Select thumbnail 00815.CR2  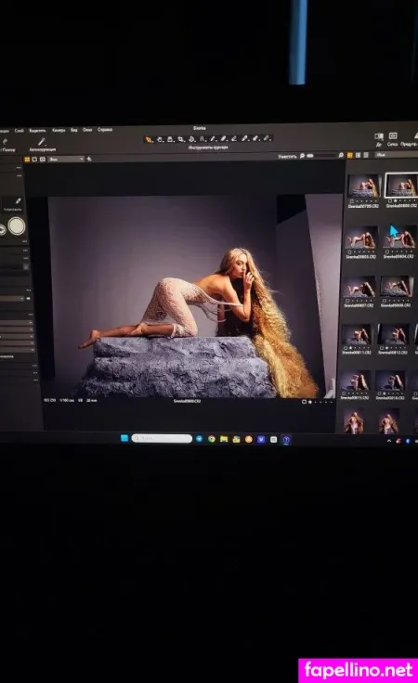point(355,381)
